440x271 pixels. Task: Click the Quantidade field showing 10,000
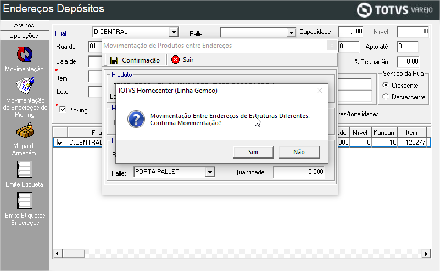[x=299, y=172]
